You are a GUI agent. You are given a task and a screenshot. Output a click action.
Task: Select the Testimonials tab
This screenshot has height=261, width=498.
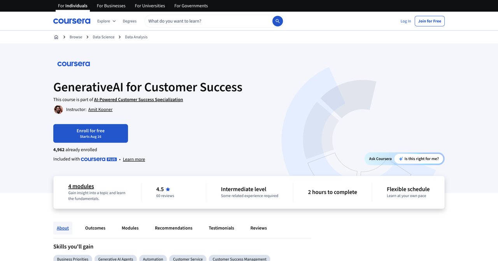[221, 228]
